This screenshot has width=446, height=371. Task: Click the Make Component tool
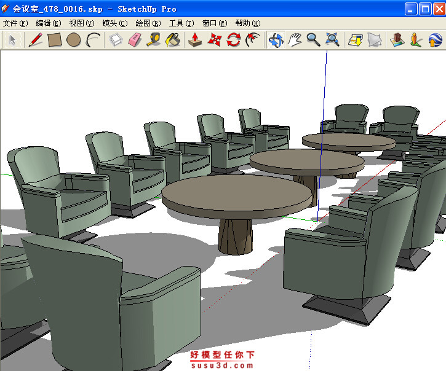tap(116, 40)
